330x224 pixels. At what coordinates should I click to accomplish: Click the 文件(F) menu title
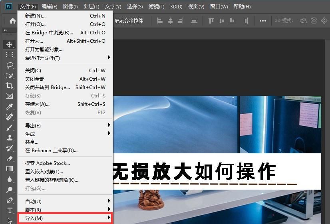coord(28,6)
